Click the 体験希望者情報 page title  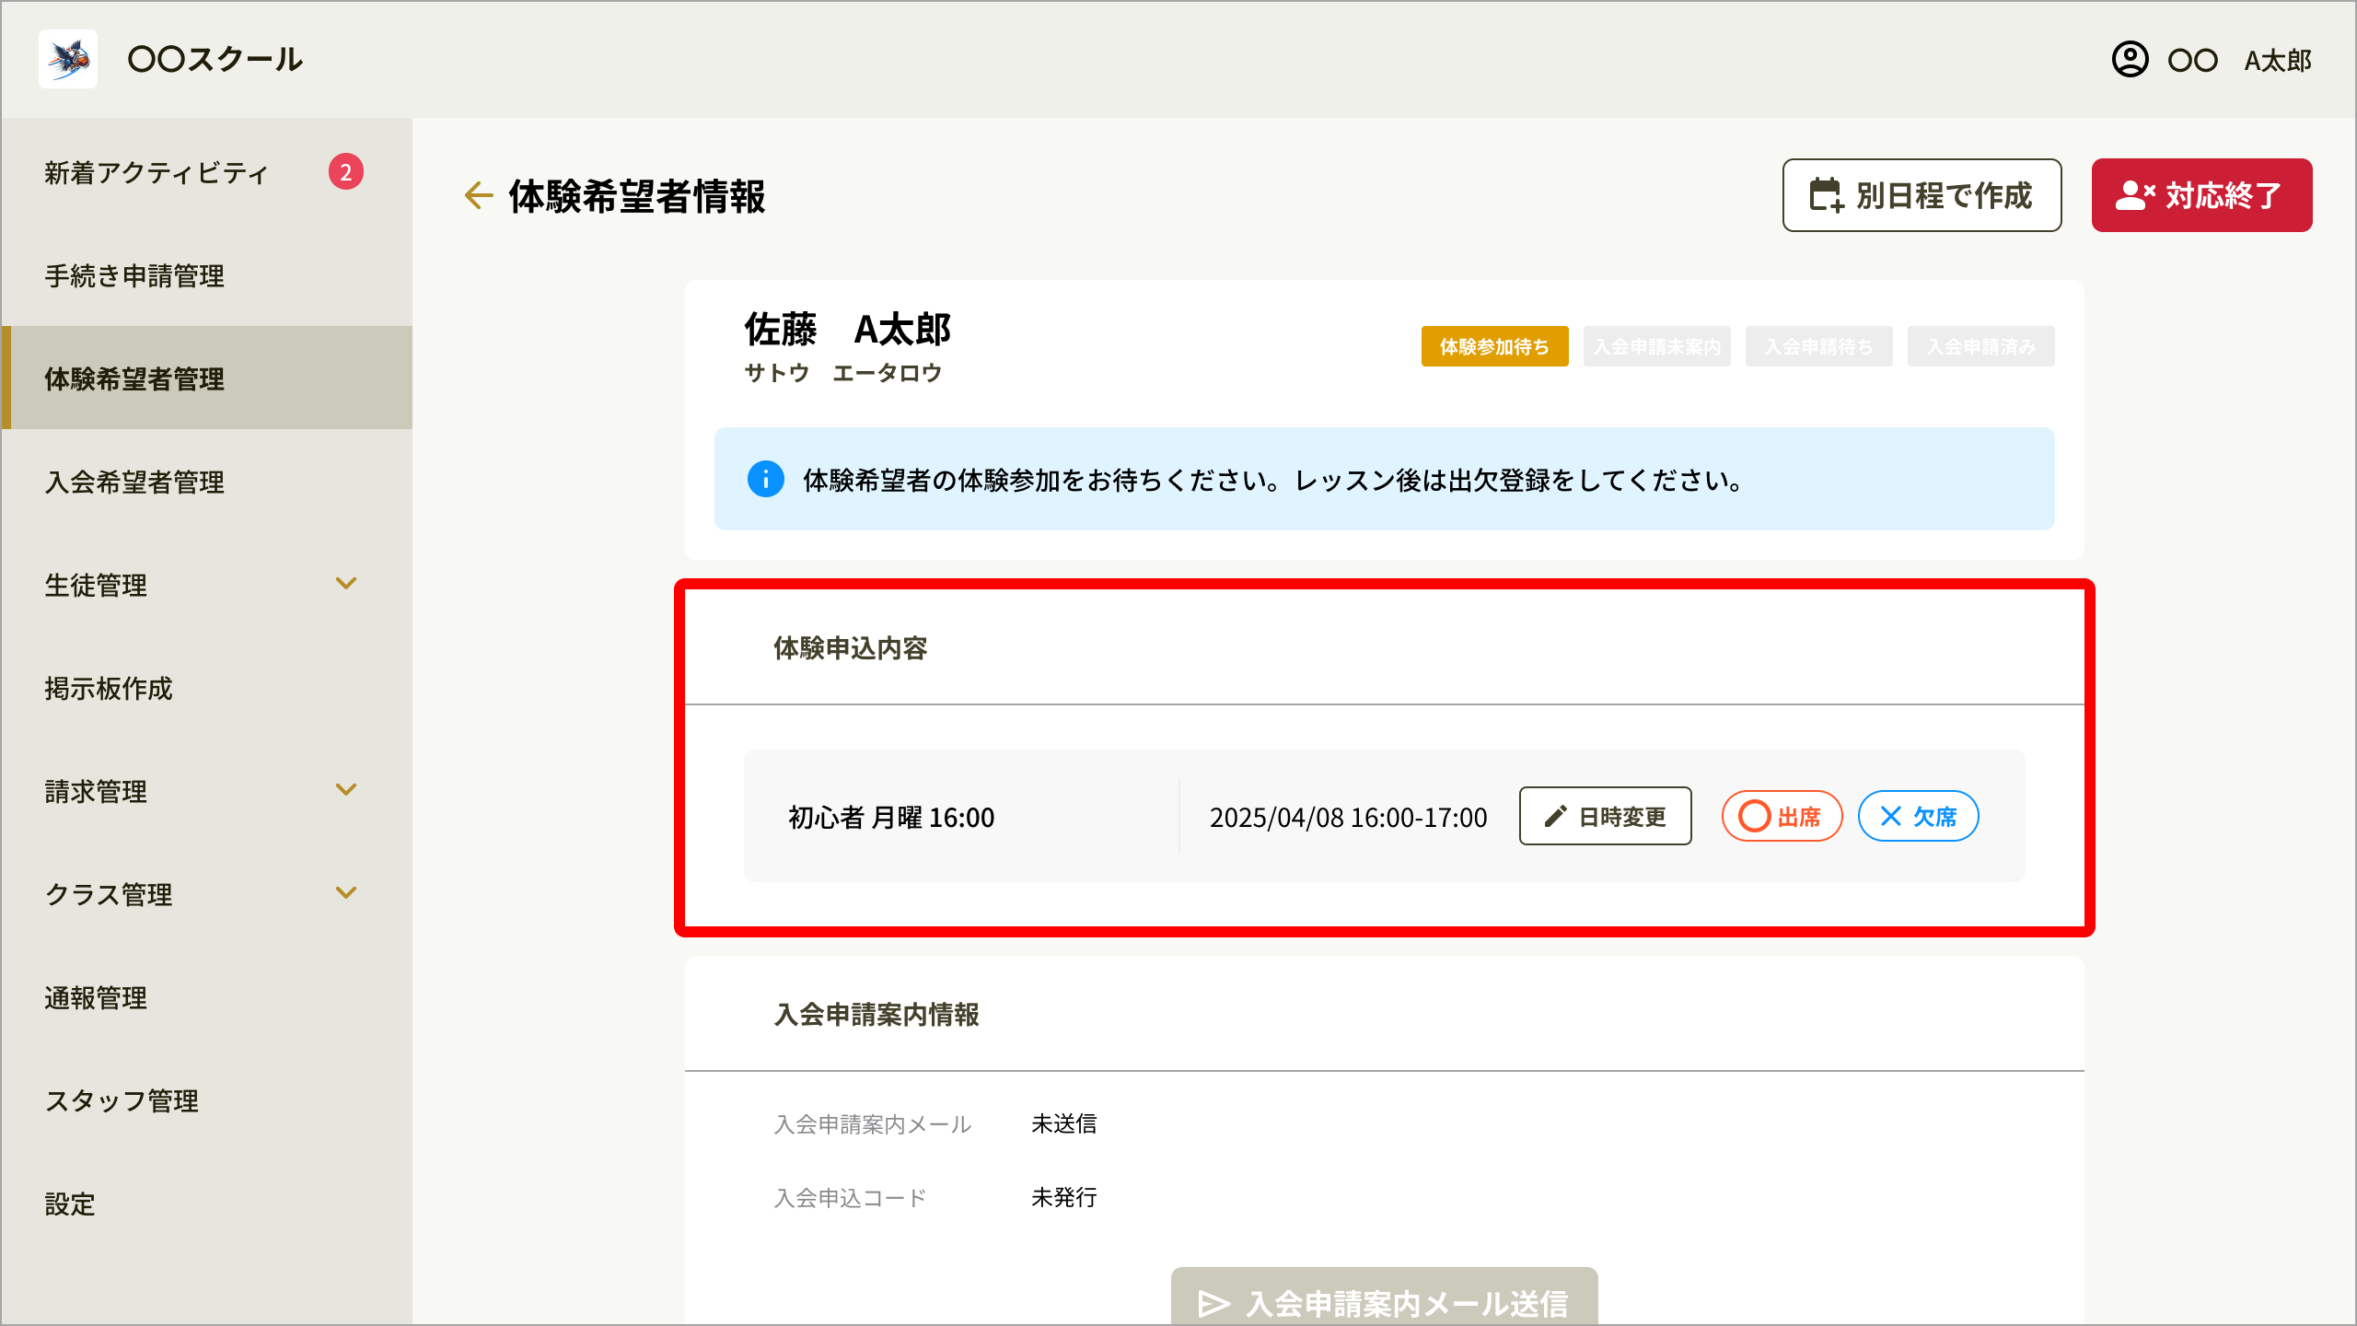(636, 196)
